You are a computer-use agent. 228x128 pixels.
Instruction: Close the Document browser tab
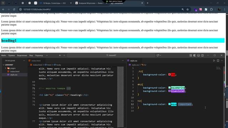(x=142, y=3)
